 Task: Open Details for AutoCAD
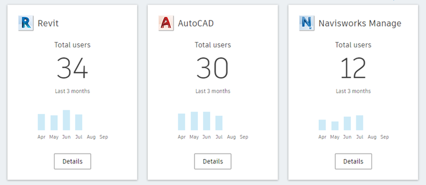[212, 161]
